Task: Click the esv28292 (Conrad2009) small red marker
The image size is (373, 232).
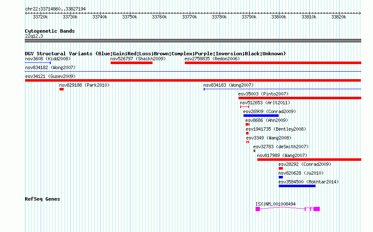Action: pos(281,168)
